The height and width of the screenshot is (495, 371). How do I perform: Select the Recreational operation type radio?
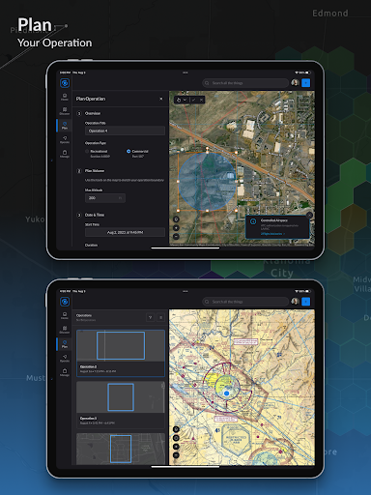click(87, 151)
